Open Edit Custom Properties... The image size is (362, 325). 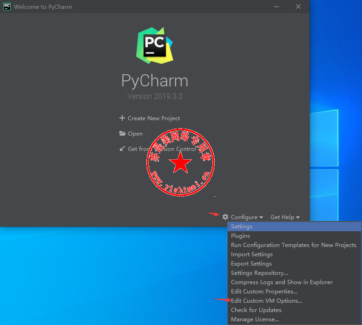(294, 291)
